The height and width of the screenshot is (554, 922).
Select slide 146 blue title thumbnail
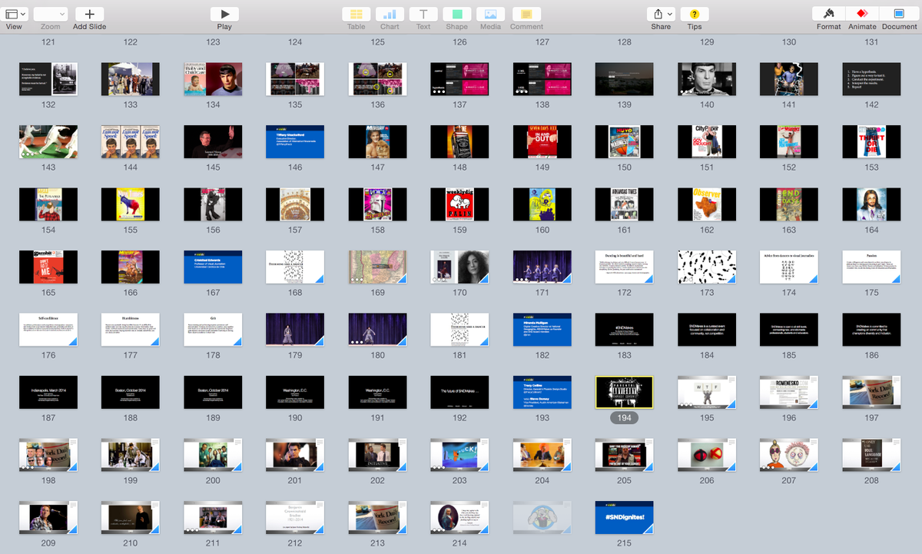coord(295,141)
